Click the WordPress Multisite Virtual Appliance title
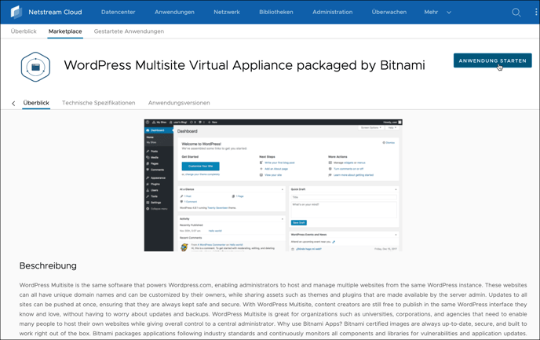 pos(245,65)
